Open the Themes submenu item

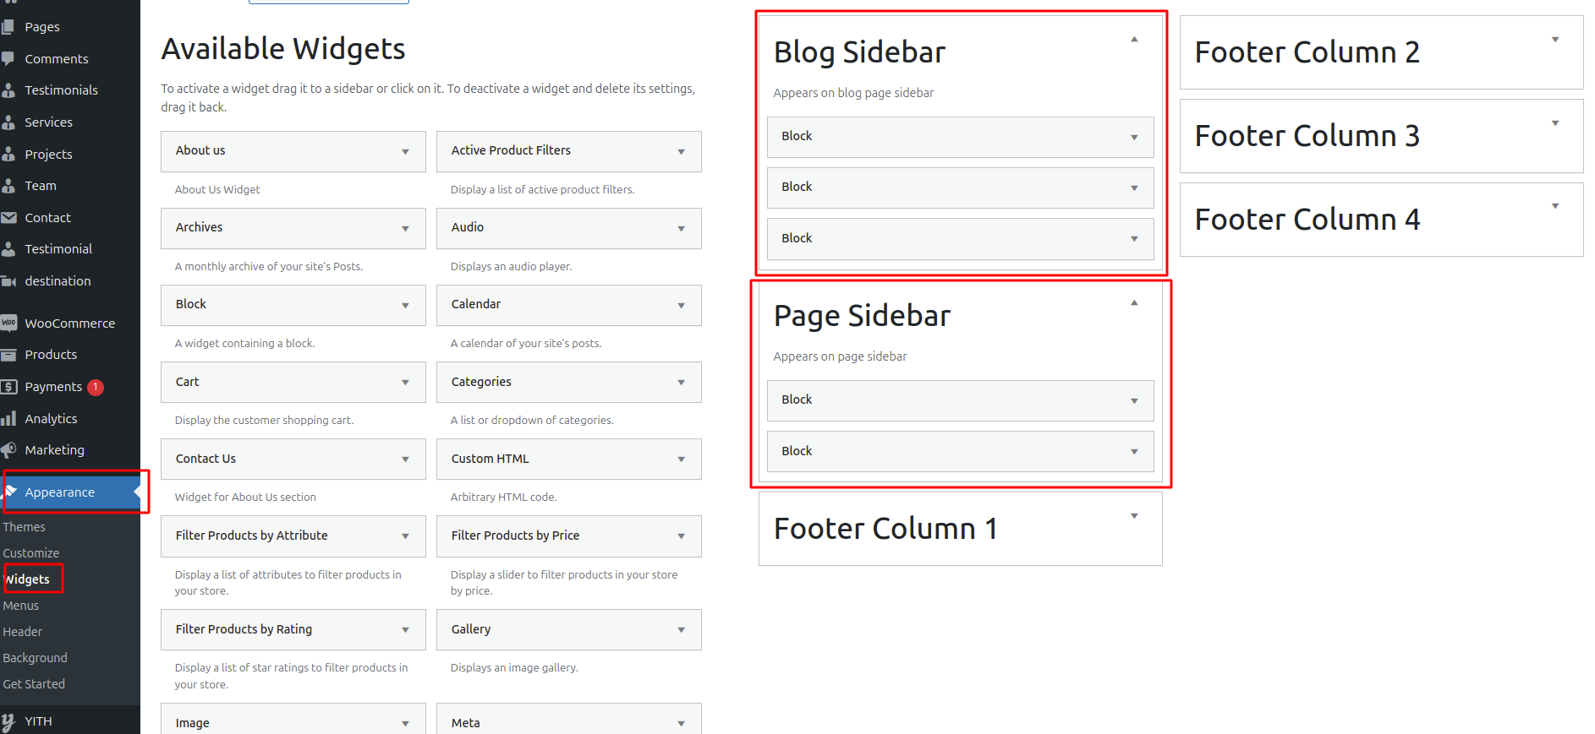pos(25,527)
